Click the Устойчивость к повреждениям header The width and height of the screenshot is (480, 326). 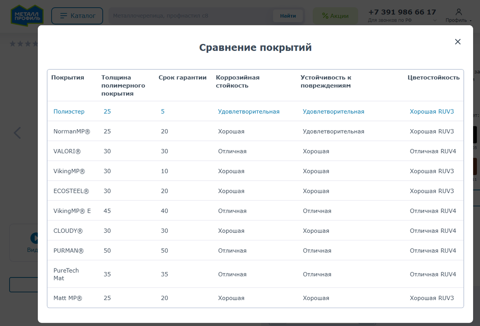click(326, 81)
